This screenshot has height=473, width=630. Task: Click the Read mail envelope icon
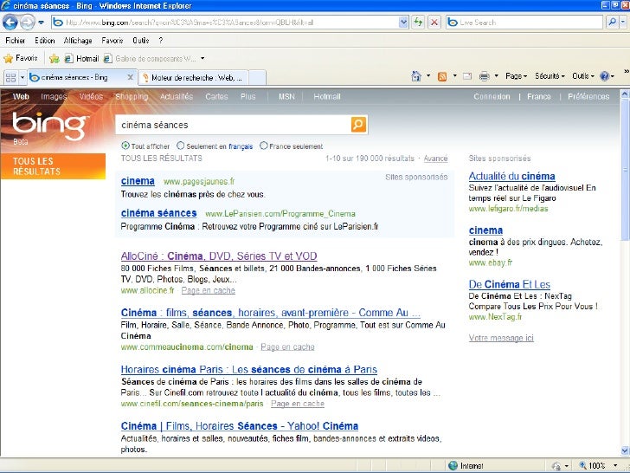[467, 76]
